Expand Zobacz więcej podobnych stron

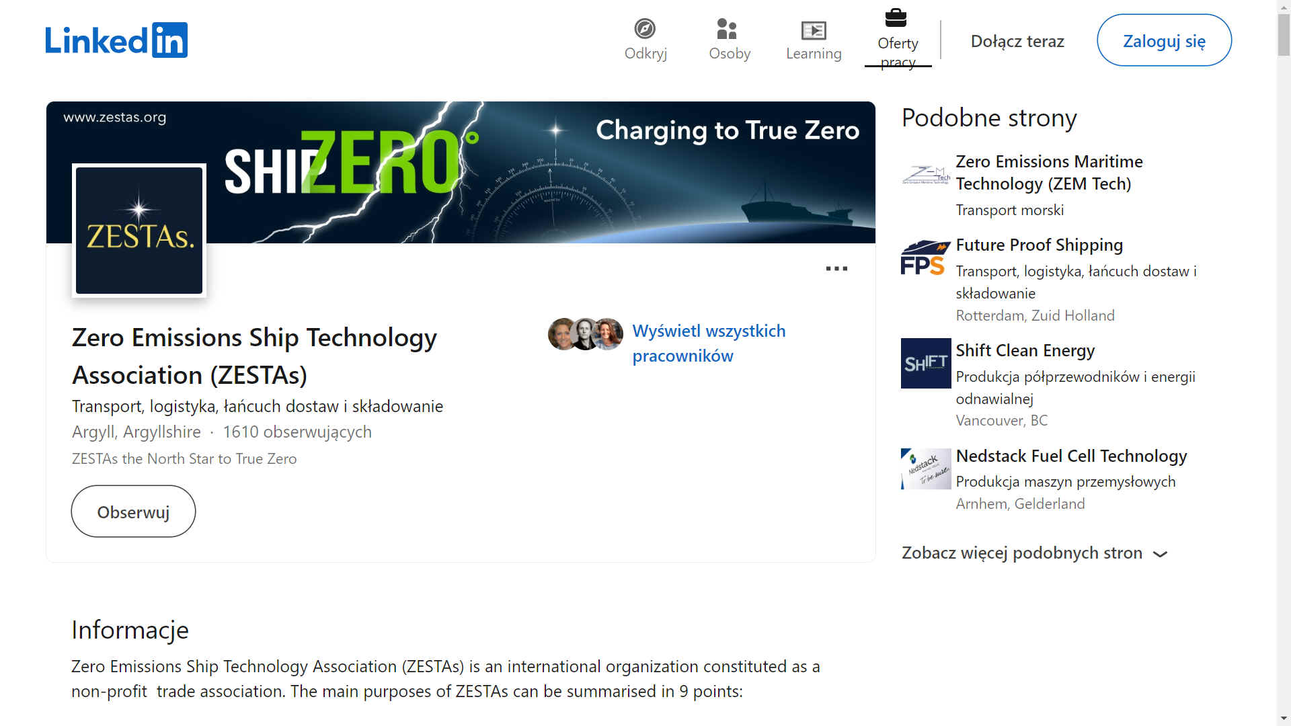[1034, 553]
